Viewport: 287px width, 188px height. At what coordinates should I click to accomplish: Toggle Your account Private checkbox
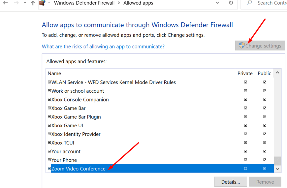(245, 151)
